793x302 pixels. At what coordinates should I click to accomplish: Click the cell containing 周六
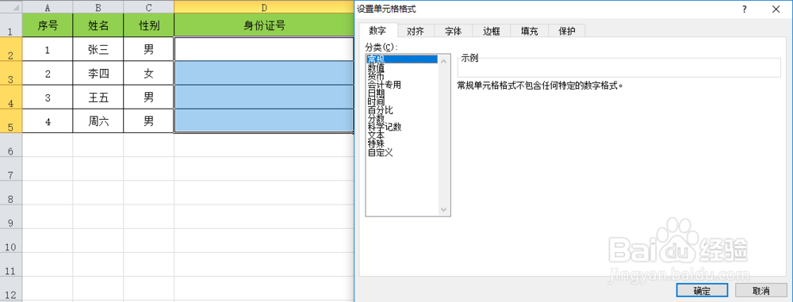[x=98, y=121]
